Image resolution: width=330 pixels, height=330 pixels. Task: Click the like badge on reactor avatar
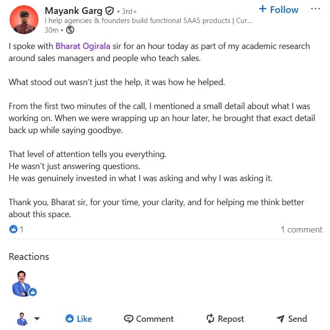[33, 292]
